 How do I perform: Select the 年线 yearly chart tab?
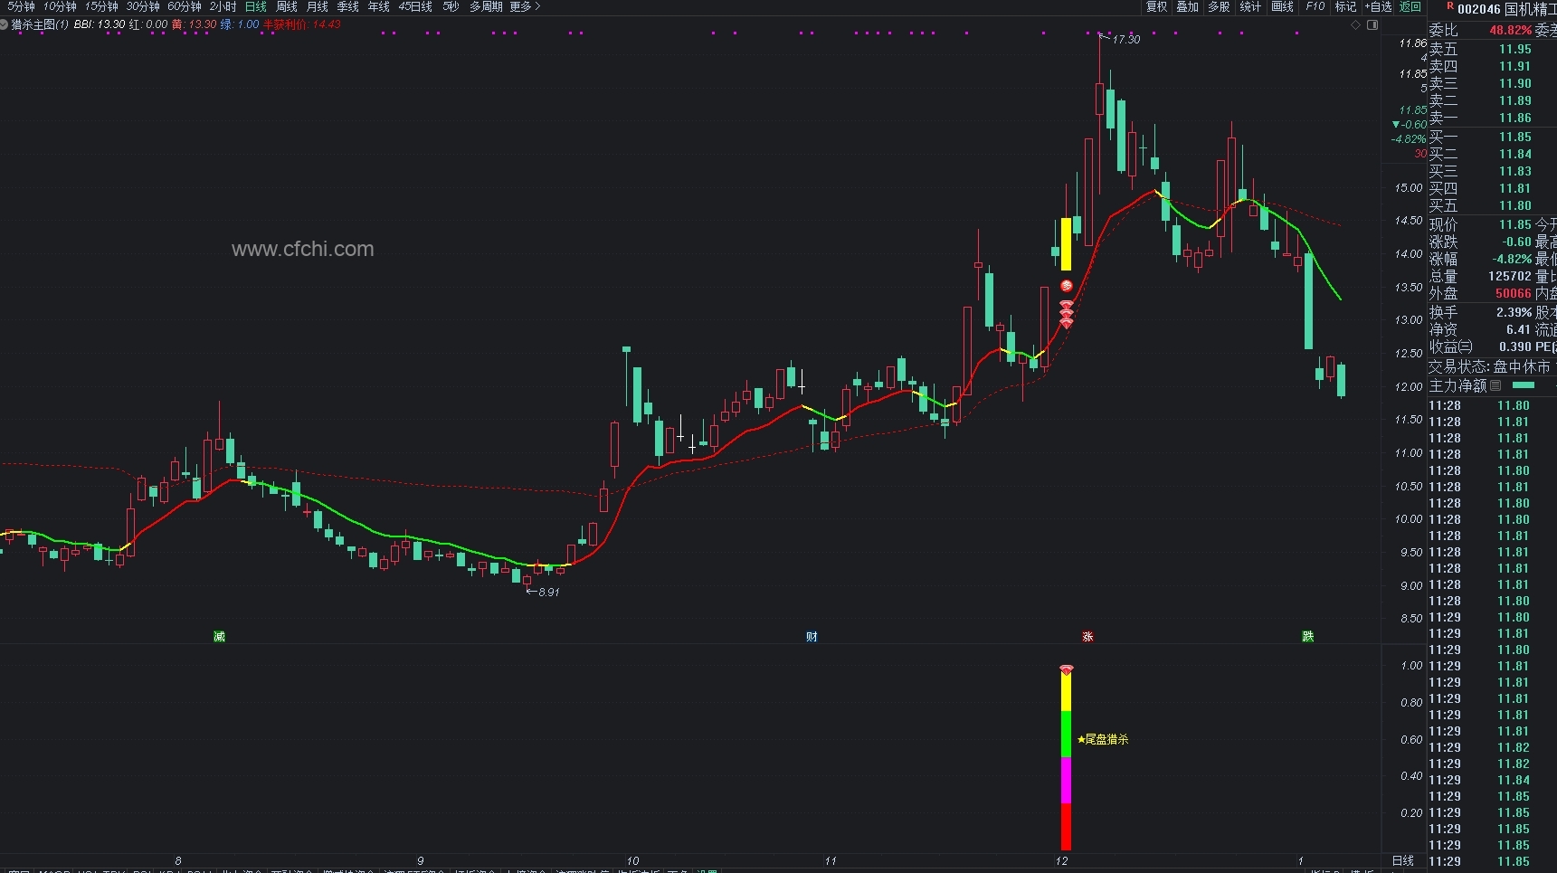[x=379, y=6]
